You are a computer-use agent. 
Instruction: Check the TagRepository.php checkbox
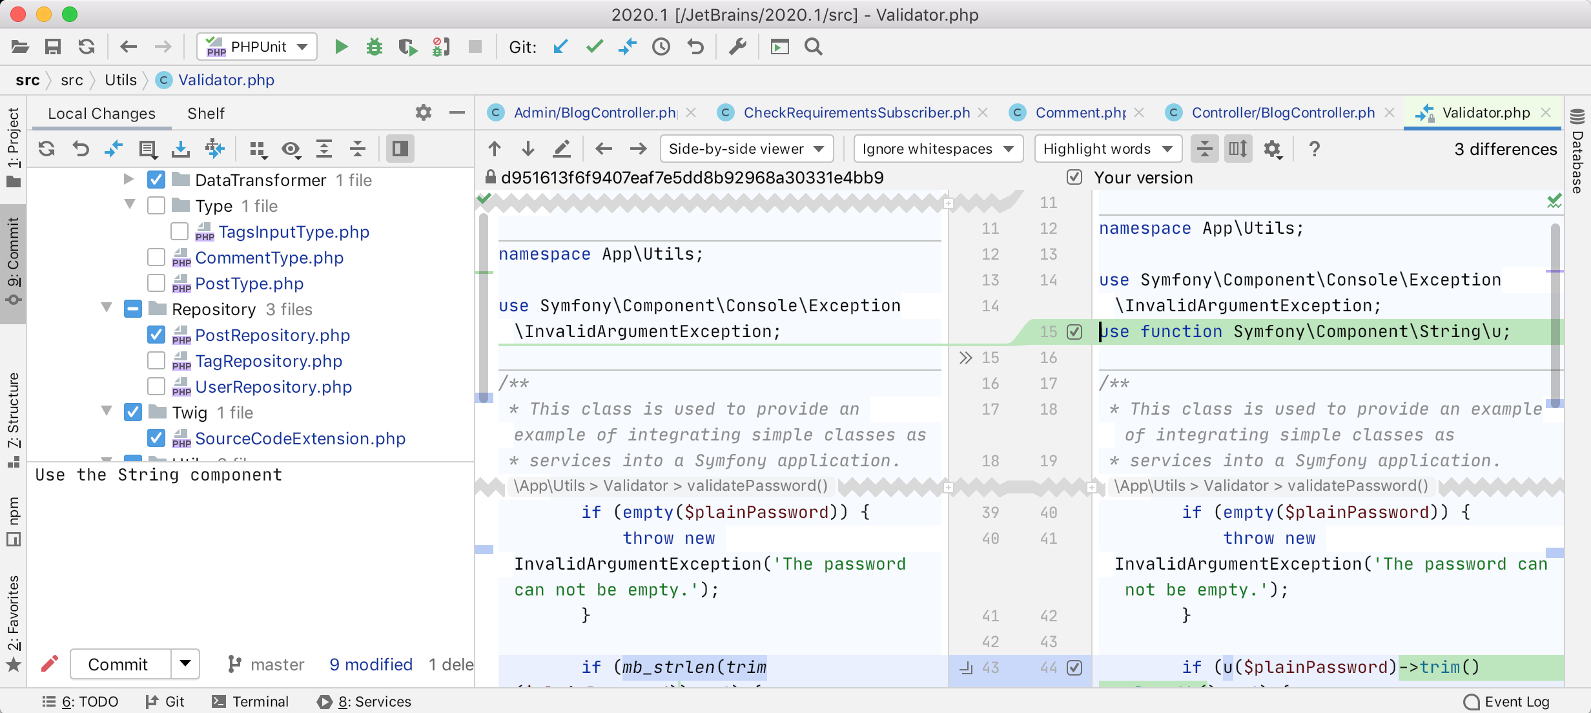(156, 360)
